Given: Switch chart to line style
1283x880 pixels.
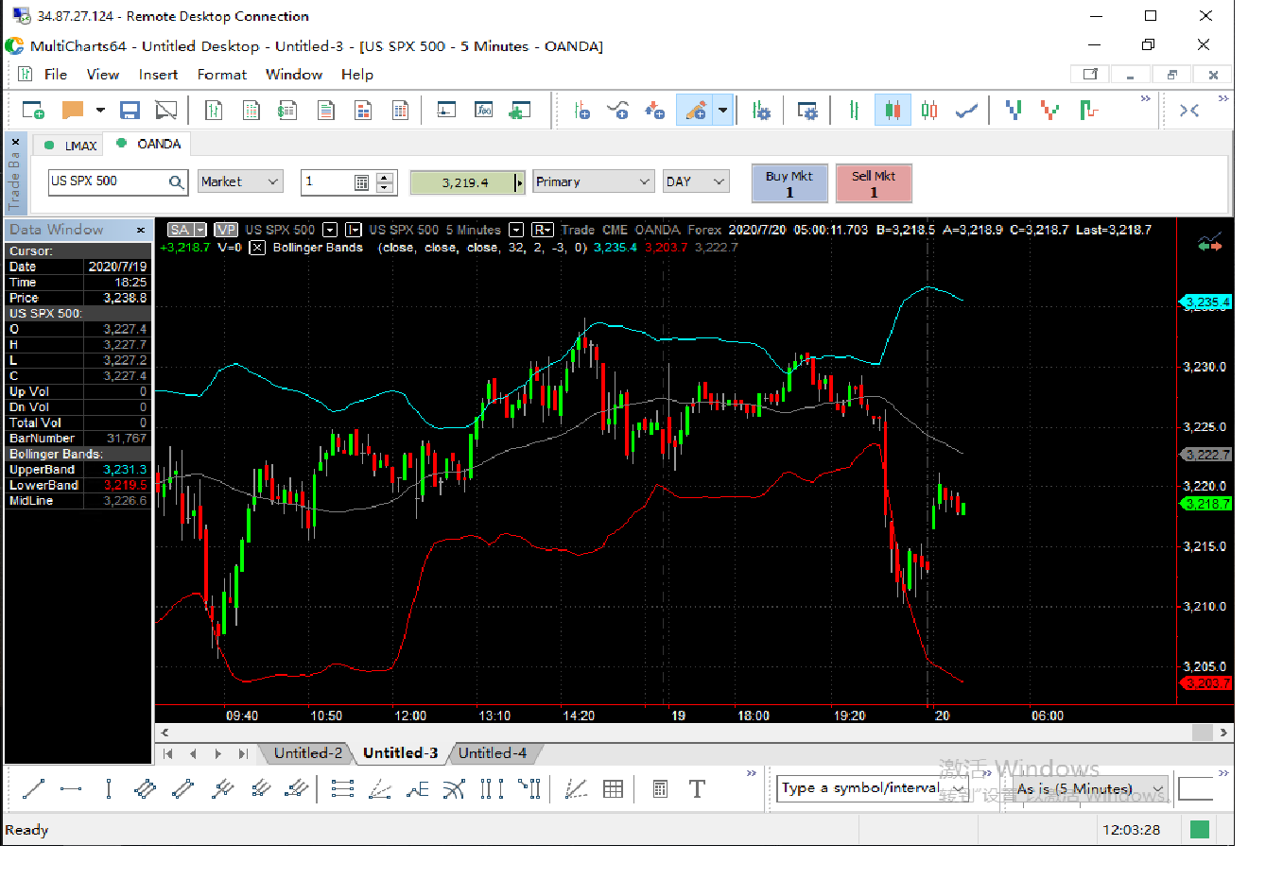Looking at the screenshot, I should click(x=966, y=111).
